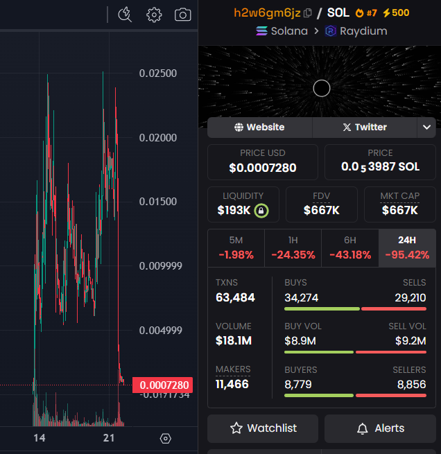Click the liquidity lock icon
441x454 pixels.
click(261, 211)
